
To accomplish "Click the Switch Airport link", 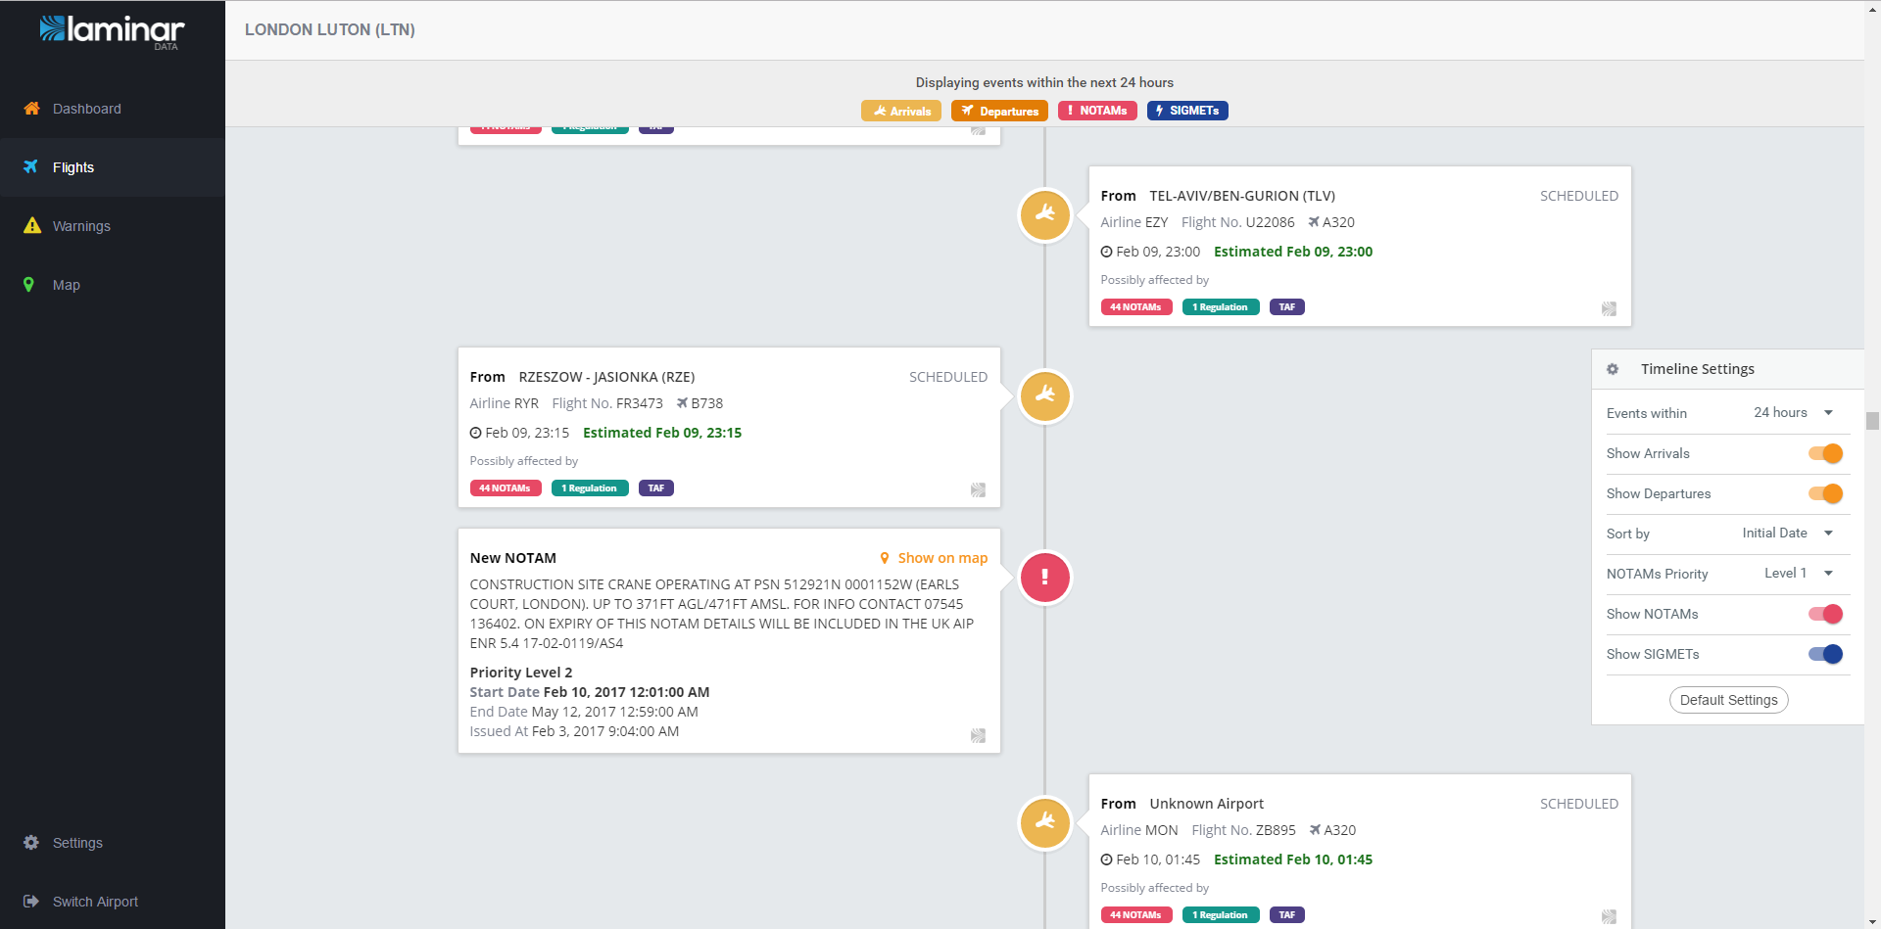I will (95, 902).
